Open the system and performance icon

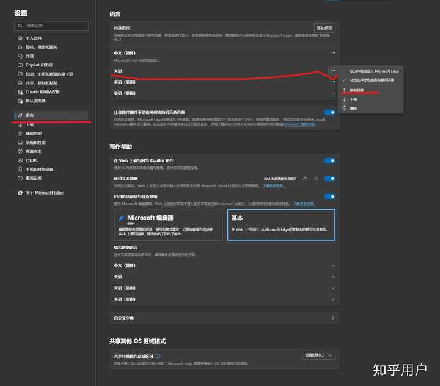(20, 143)
